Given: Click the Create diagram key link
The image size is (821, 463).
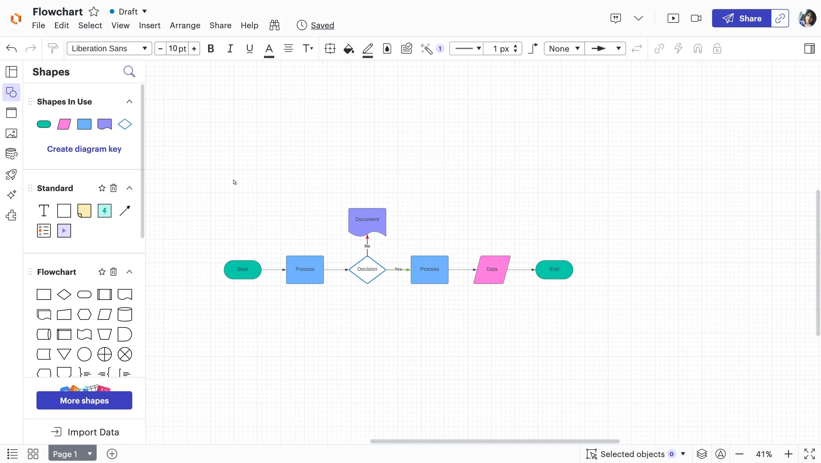Looking at the screenshot, I should pos(84,149).
